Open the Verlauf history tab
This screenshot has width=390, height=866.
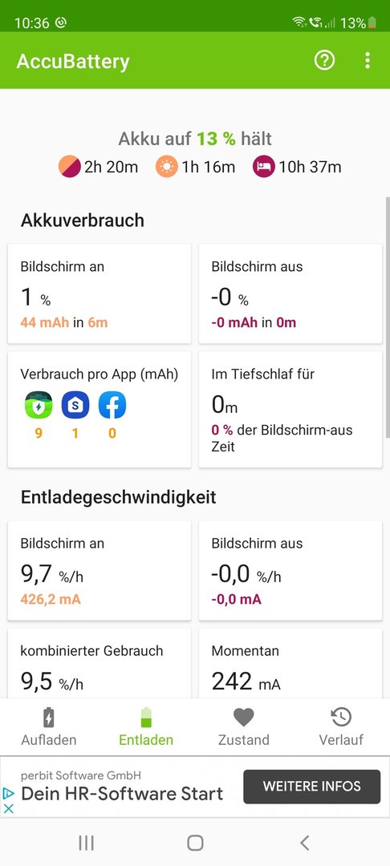click(x=341, y=726)
